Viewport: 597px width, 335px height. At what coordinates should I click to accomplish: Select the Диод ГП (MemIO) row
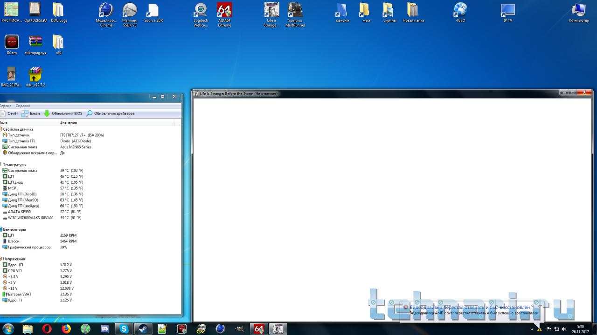[90, 200]
